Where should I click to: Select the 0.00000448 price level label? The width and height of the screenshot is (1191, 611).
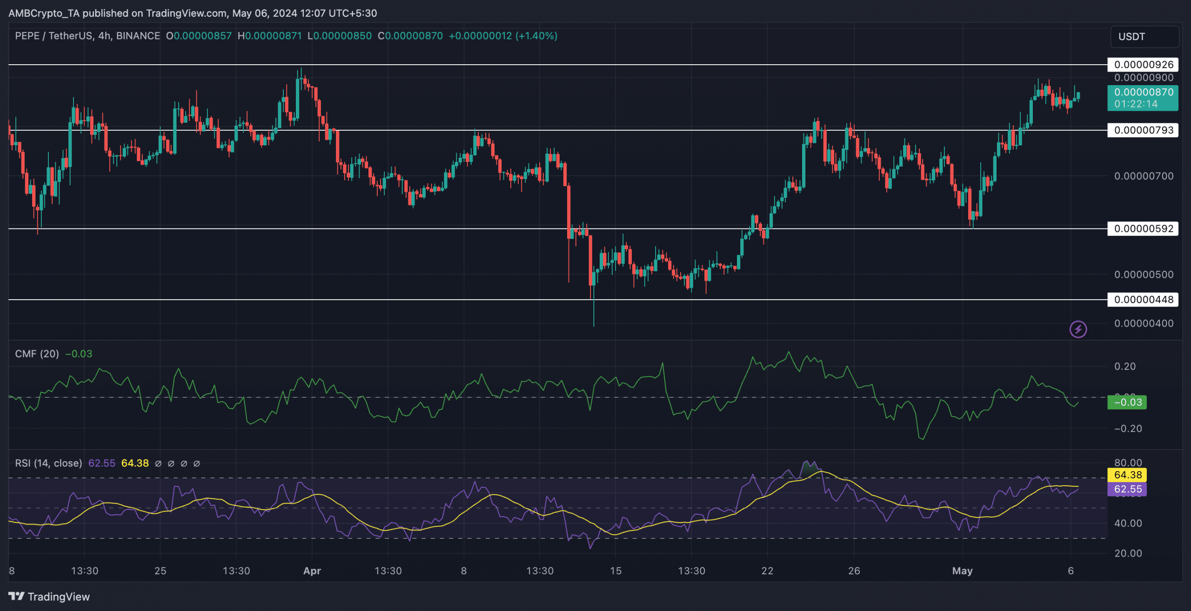coord(1143,300)
